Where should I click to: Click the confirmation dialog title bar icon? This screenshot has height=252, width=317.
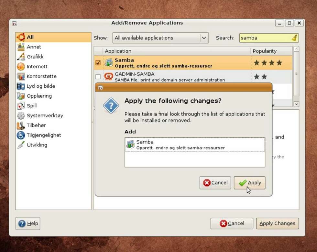tap(101, 88)
